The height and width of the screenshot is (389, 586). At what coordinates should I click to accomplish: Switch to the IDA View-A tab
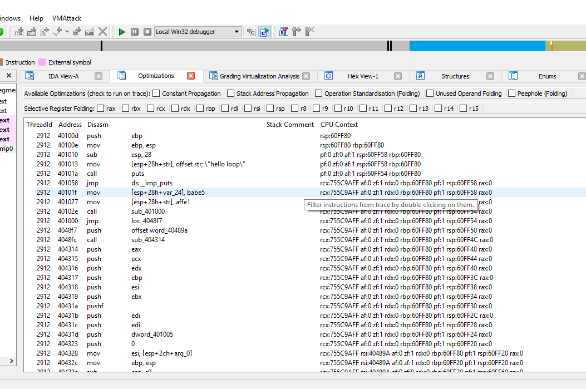pos(63,76)
